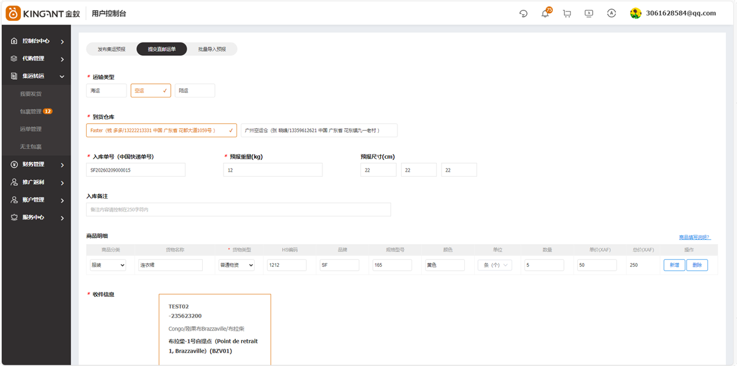Open the video tutorial monitor icon
This screenshot has height=366, width=737.
589,13
